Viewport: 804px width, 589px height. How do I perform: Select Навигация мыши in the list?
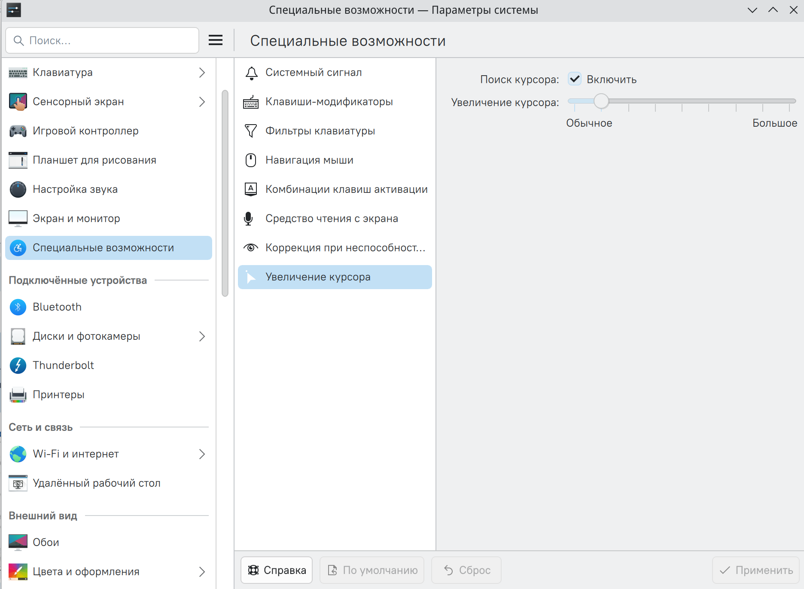[309, 160]
